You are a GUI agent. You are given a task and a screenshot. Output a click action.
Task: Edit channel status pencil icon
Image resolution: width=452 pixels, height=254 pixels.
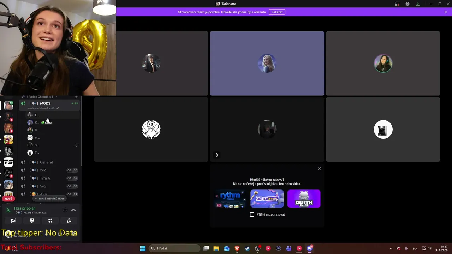[x=58, y=108]
